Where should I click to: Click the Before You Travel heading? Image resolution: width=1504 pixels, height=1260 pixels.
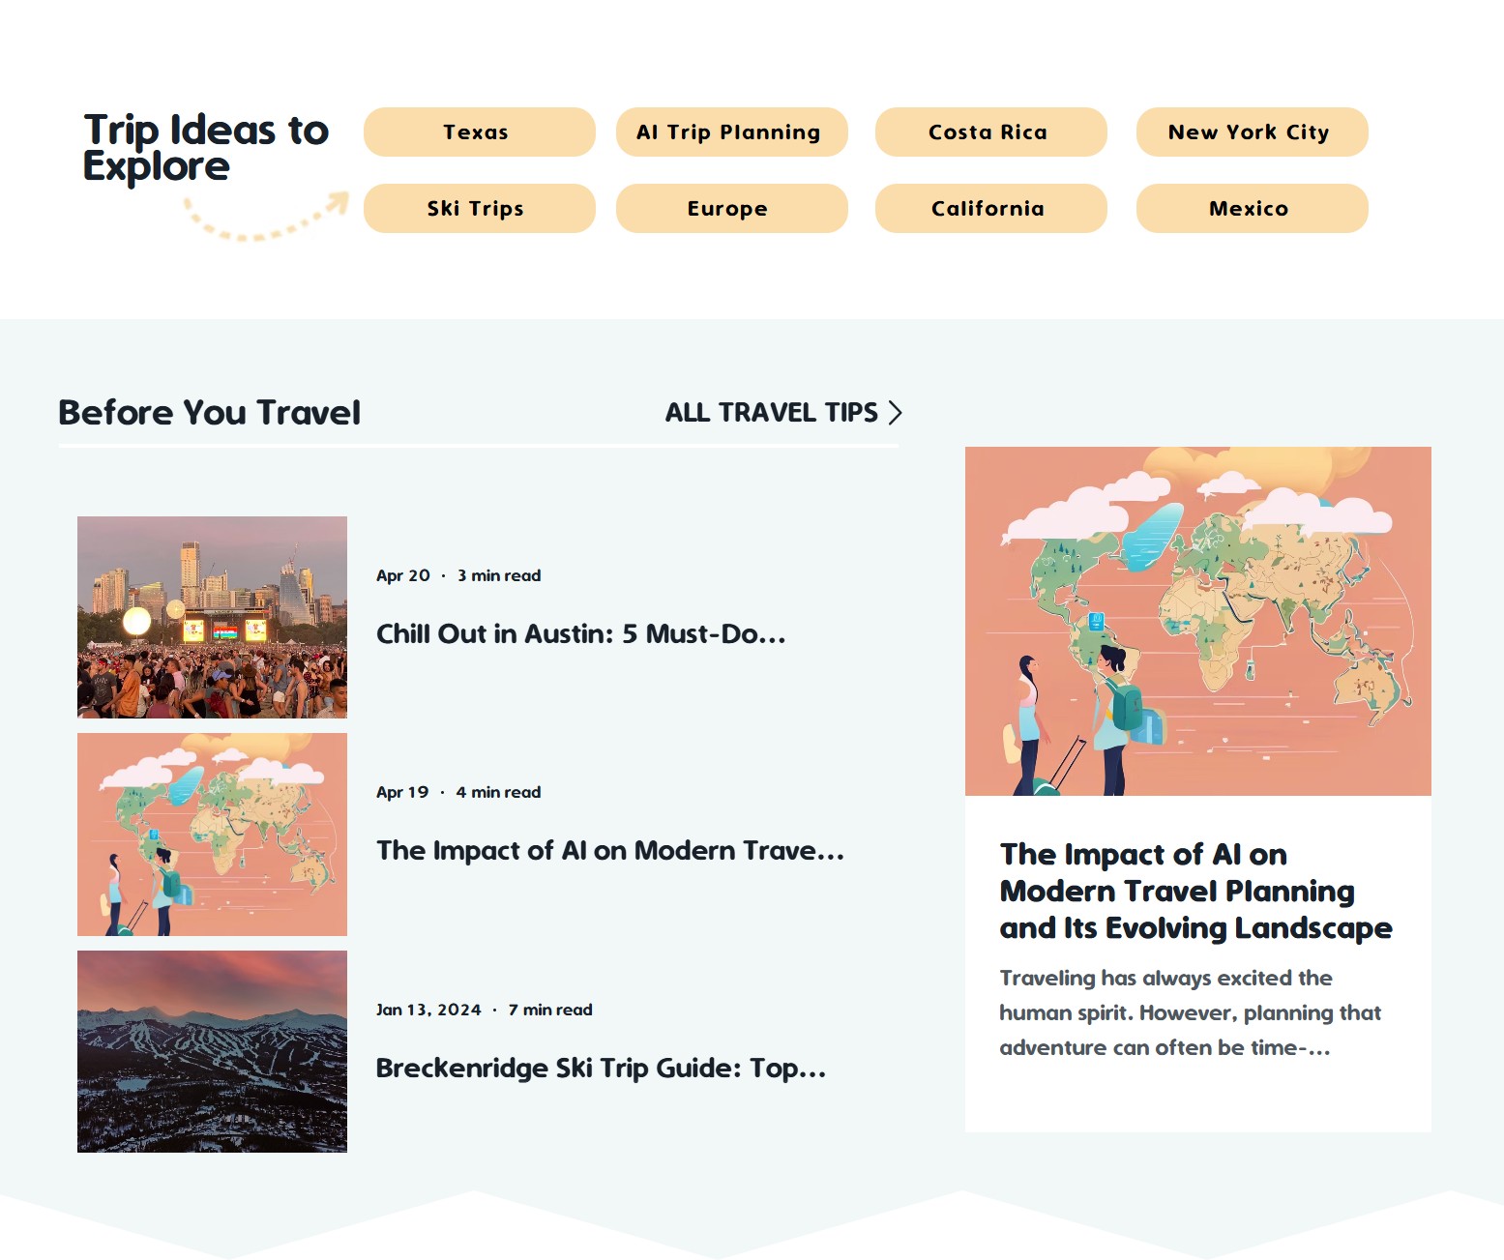coord(209,413)
